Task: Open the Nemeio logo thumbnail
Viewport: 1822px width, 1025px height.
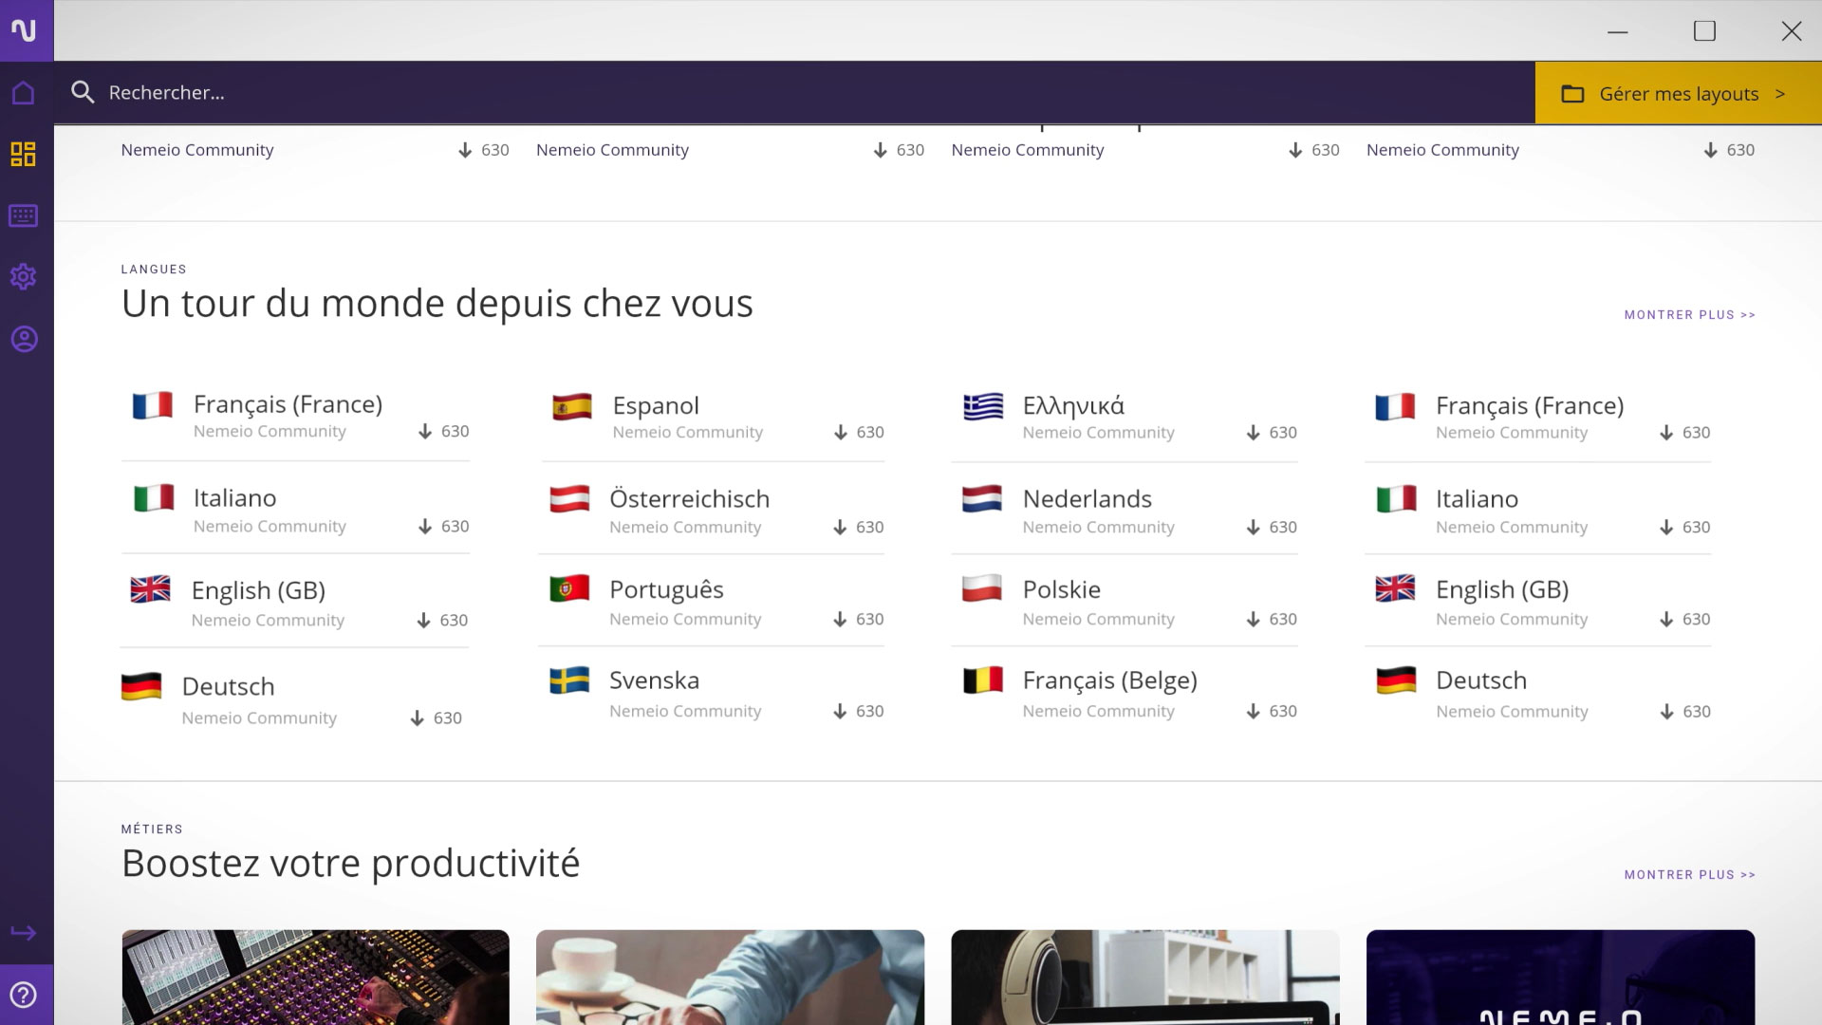Action: coord(1561,978)
